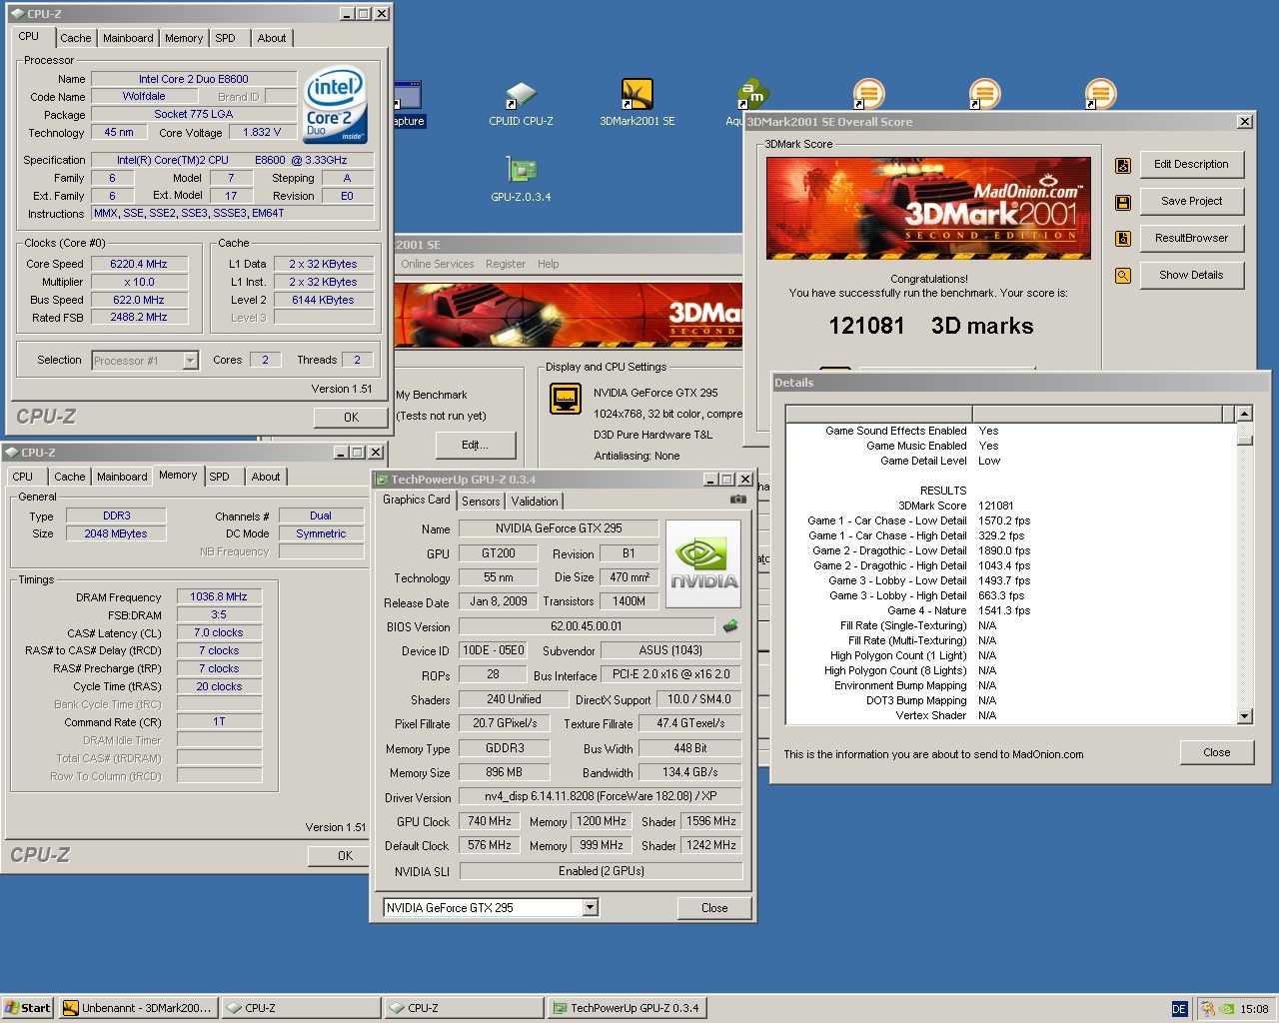Open the GPU-Z graphics card selection dropdown
This screenshot has height=1023, width=1279.
tap(590, 907)
